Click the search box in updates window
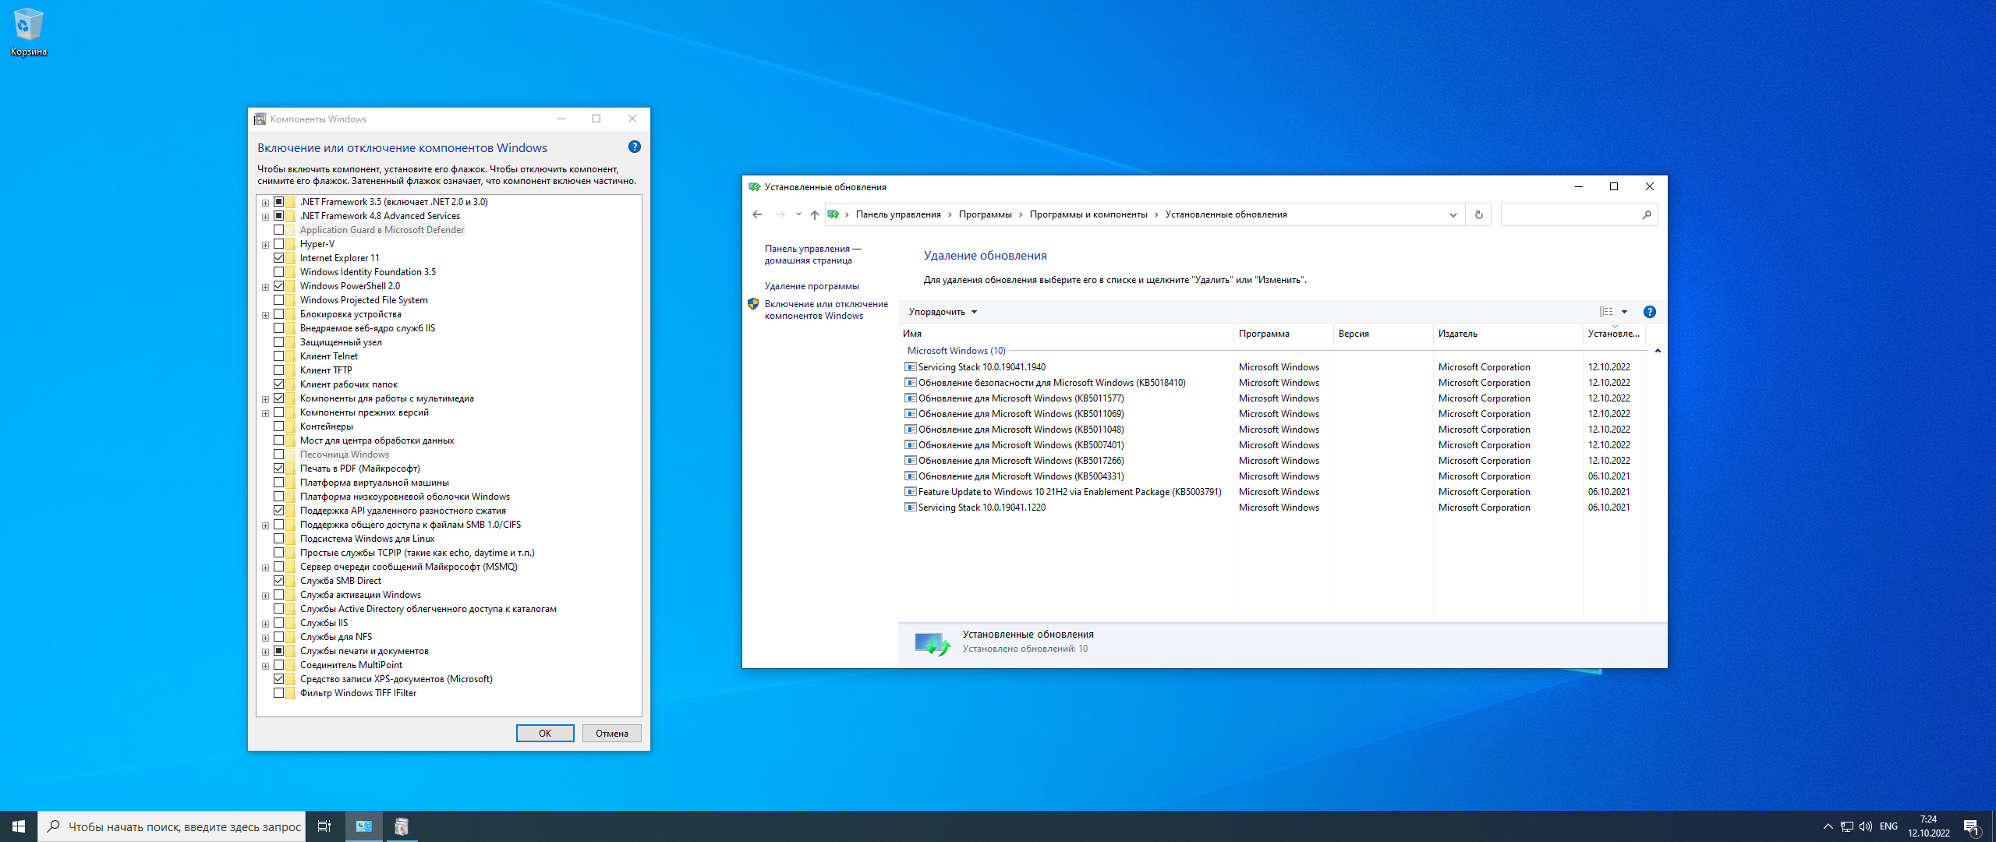Screen dimensions: 1996x842 (x=1579, y=214)
